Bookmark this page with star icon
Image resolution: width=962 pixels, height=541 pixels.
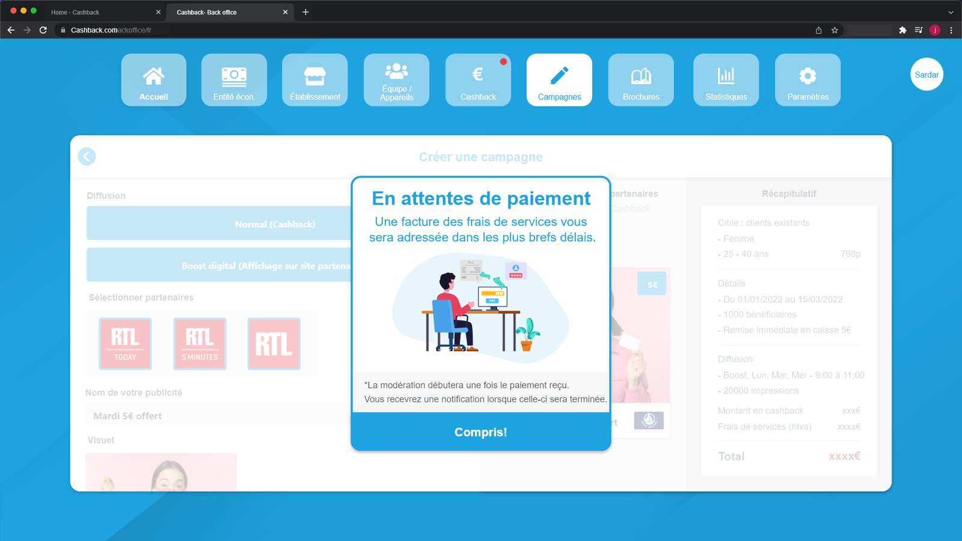click(835, 30)
